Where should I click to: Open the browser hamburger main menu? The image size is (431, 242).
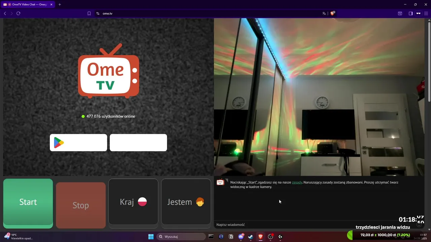(x=426, y=13)
